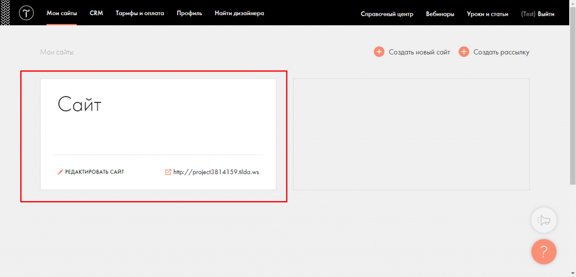Go to Вебинары page
The width and height of the screenshot is (576, 277).
point(440,14)
